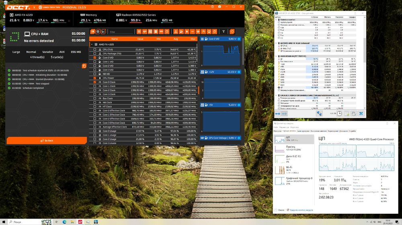402x225 pixels.
Task: Click info icon on +5V graph
Action: tap(239, 105)
